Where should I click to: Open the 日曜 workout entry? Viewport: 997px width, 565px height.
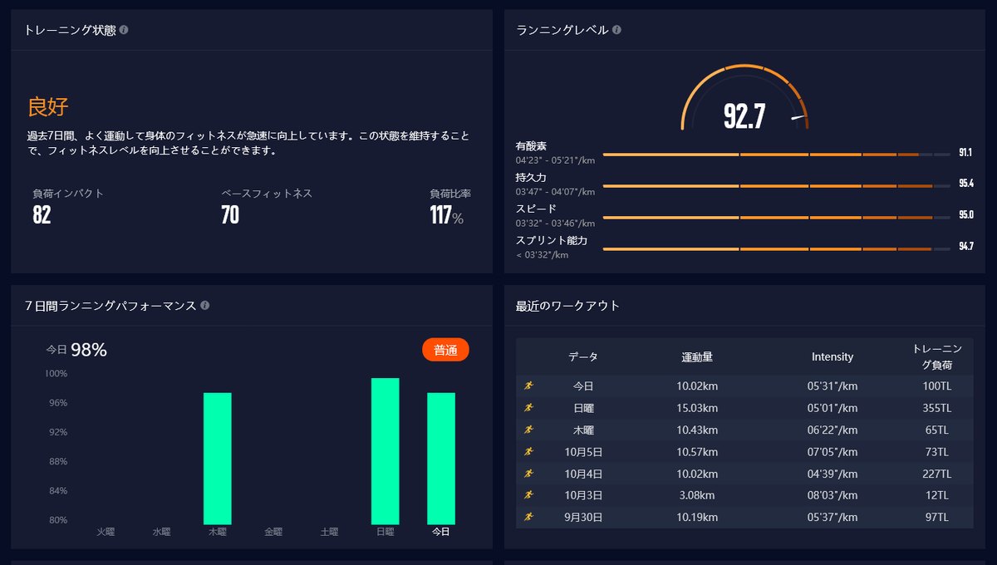pos(744,408)
